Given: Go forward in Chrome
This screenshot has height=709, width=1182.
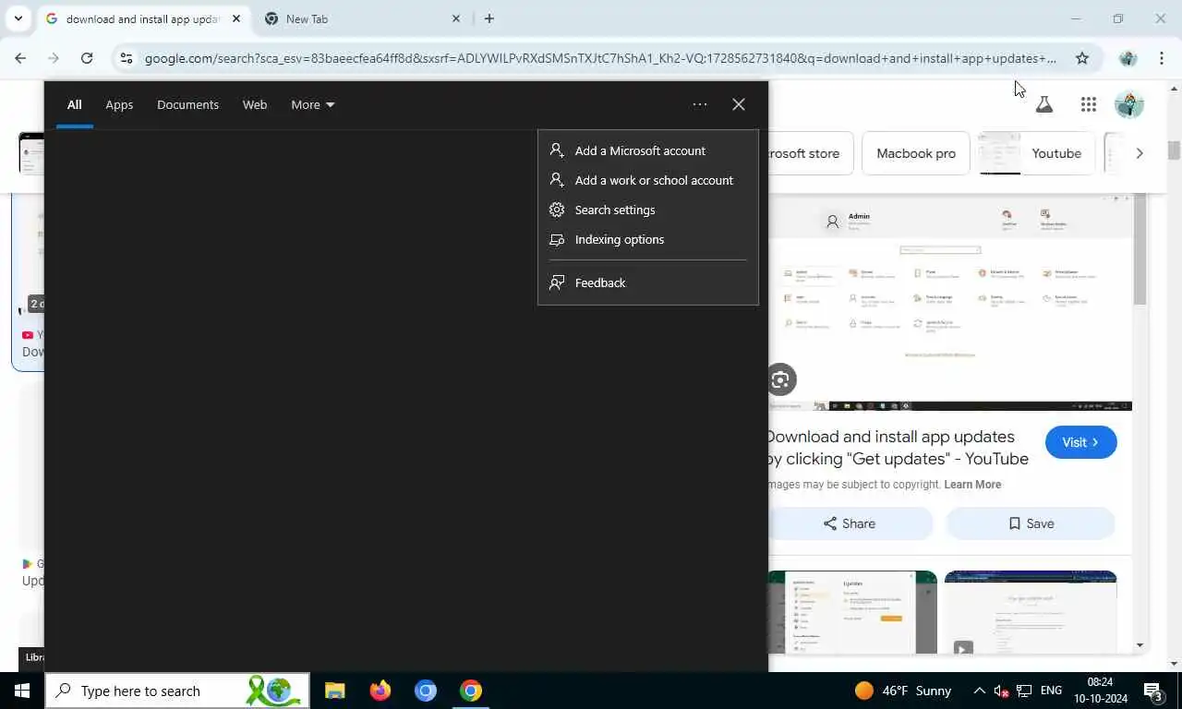Looking at the screenshot, I should 54,58.
